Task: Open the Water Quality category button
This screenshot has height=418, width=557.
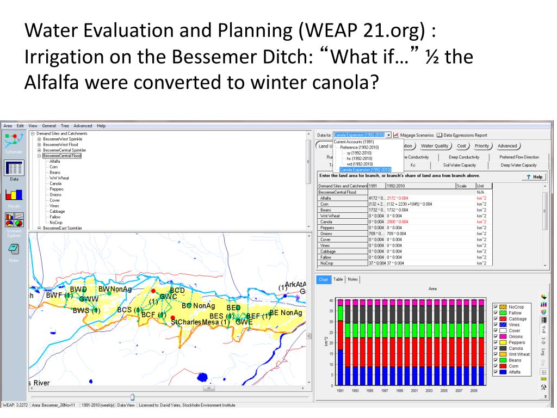Action: click(435, 146)
